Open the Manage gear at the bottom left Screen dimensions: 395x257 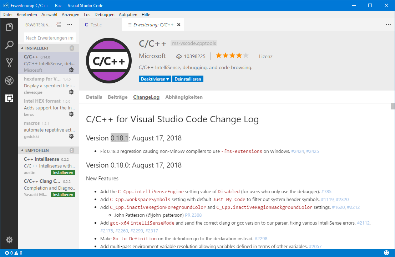coord(9,240)
